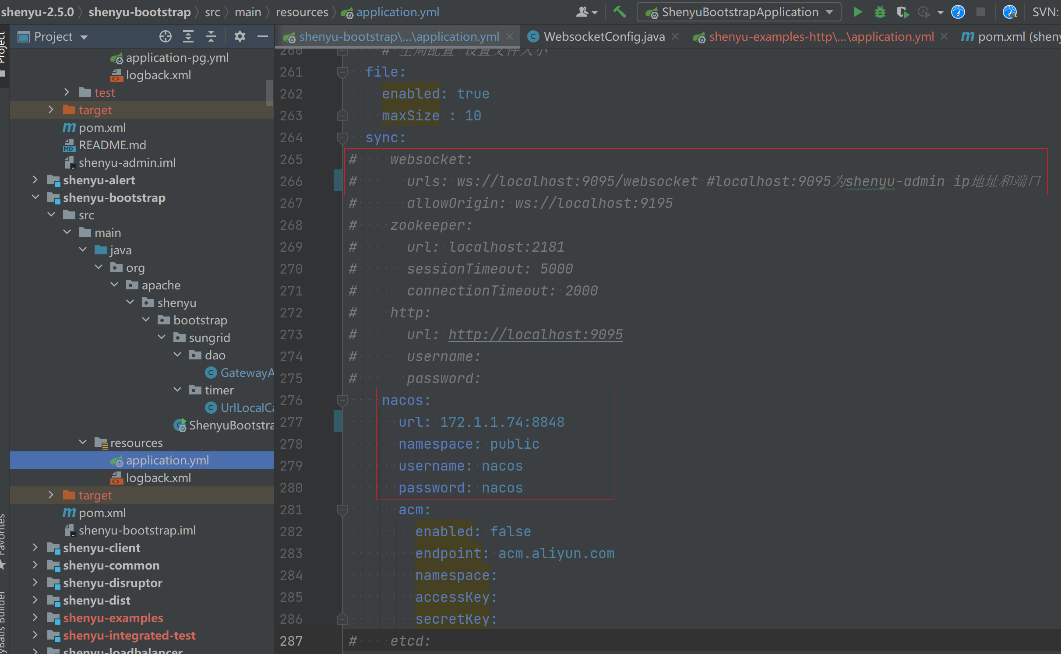Viewport: 1061px width, 654px height.
Task: Click the locate-file crosshair icon in Project panel
Action: click(165, 36)
